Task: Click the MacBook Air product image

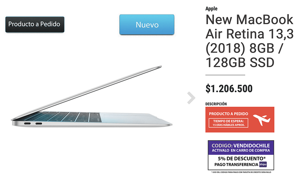Action: [x=92, y=96]
